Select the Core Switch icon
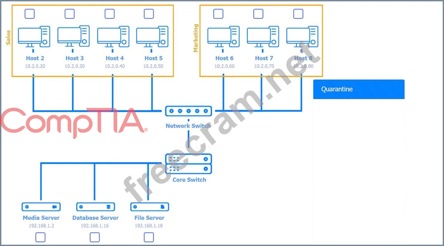The image size is (444, 246). pyautogui.click(x=189, y=164)
